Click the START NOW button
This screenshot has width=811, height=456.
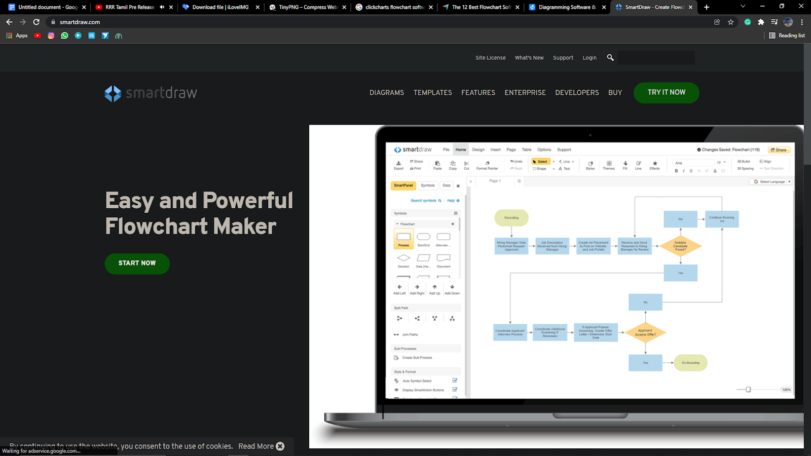(137, 263)
